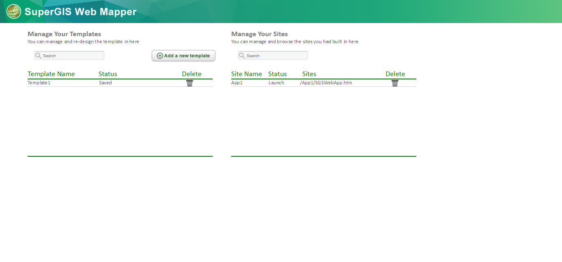The width and height of the screenshot is (562, 262).
Task: Click the magnifier icon in templates search
Action: (x=39, y=56)
